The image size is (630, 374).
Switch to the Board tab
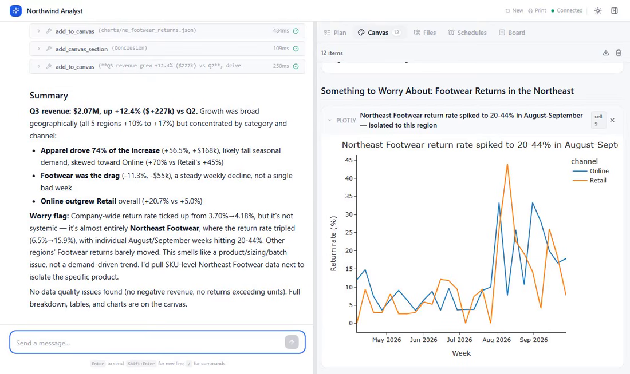point(512,33)
